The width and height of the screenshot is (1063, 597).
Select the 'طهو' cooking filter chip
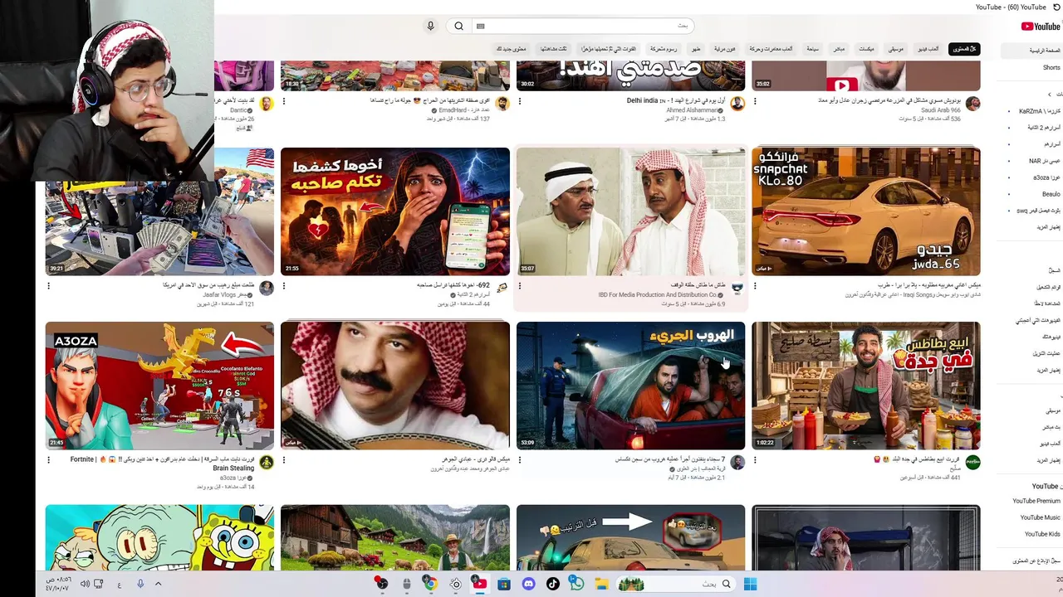point(696,49)
